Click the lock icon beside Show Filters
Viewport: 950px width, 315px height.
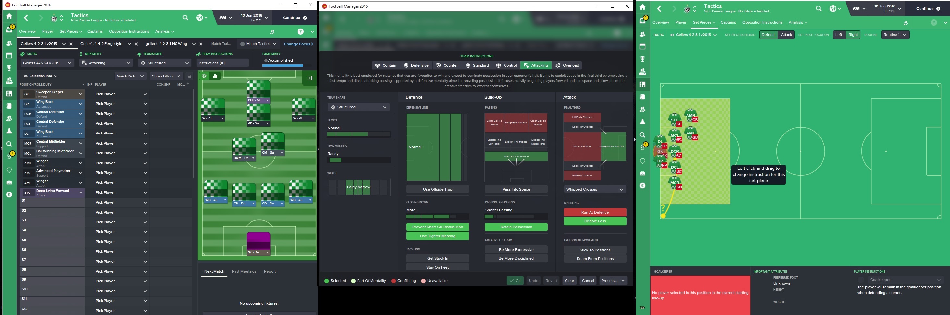click(x=189, y=76)
